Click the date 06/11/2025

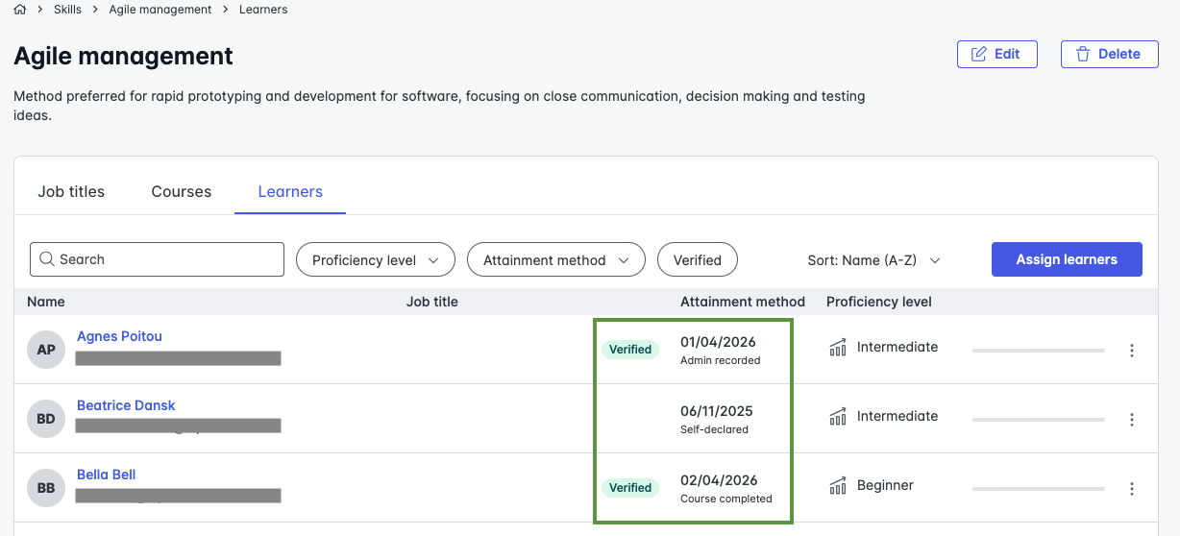click(717, 411)
